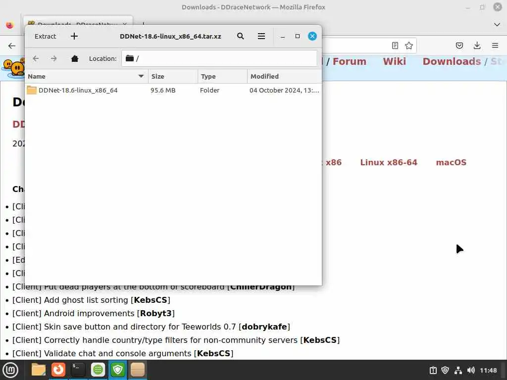Open the archive manager hamburger menu
This screenshot has height=380, width=507.
261,36
